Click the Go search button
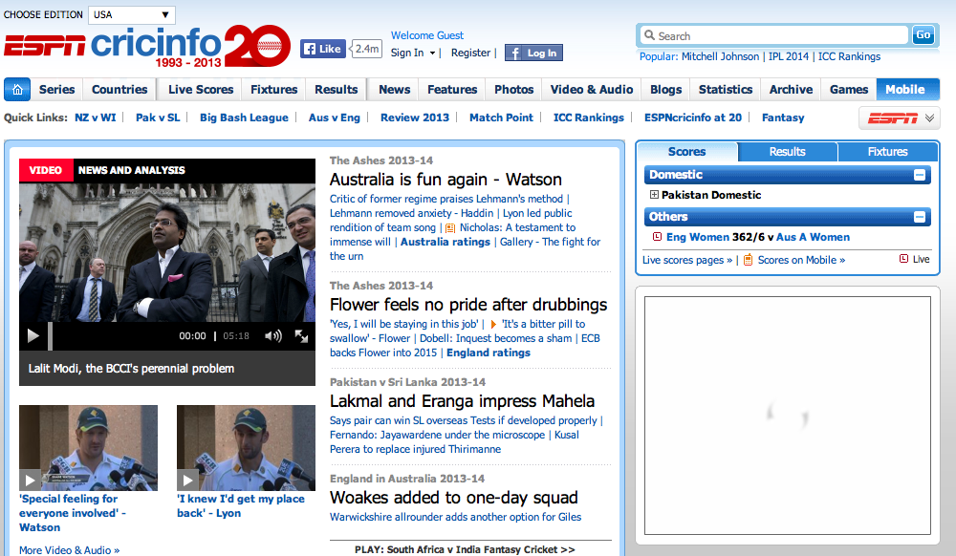 (923, 35)
